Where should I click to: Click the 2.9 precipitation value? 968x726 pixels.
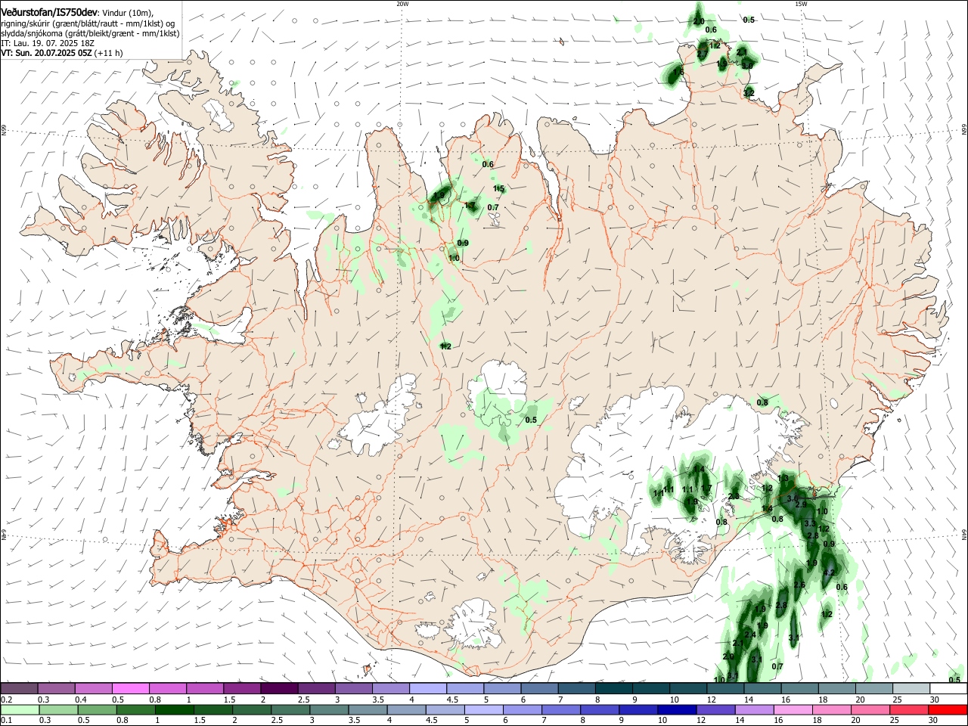[x=801, y=504]
